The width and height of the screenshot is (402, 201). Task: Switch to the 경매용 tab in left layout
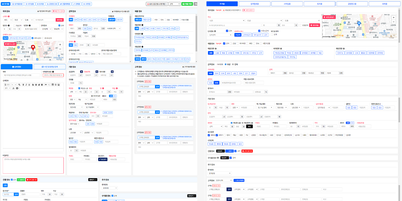click(77, 4)
